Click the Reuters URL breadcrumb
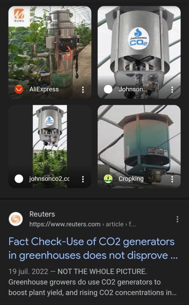189x305 pixels. click(x=83, y=224)
